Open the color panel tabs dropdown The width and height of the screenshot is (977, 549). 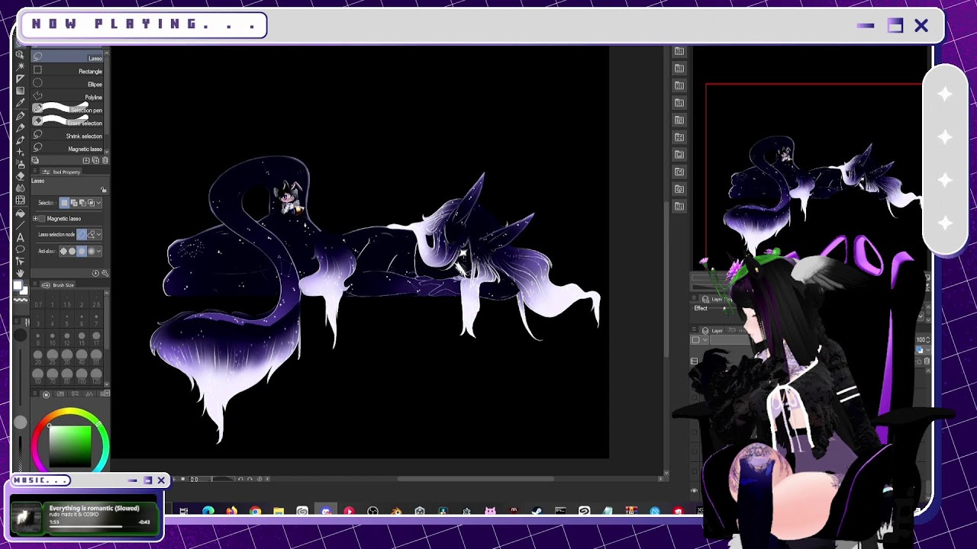click(x=107, y=393)
